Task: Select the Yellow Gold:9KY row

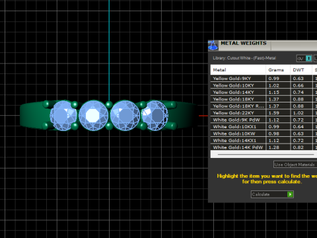Action: (264, 78)
